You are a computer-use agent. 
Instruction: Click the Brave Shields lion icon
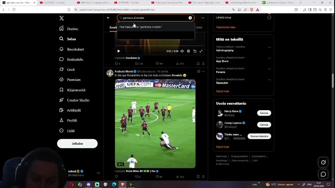tap(252, 10)
